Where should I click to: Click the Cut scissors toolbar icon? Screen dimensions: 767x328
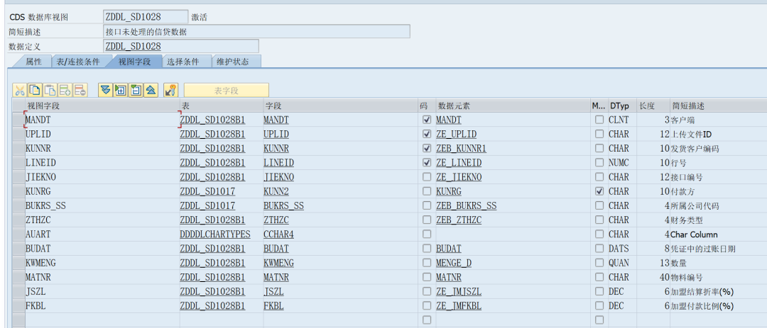tap(20, 90)
